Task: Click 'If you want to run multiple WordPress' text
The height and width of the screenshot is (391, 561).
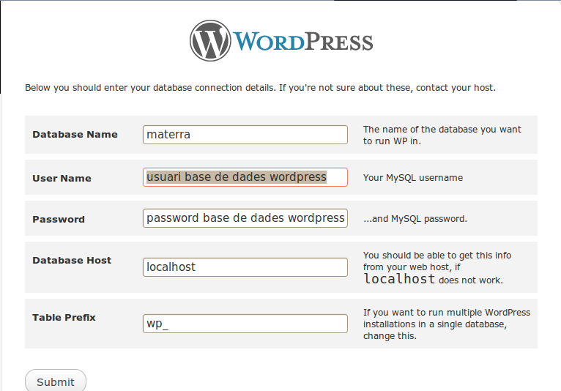Action: click(x=447, y=324)
